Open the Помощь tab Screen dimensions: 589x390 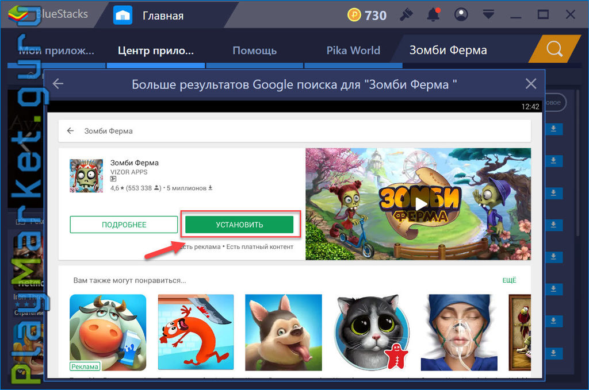[254, 50]
